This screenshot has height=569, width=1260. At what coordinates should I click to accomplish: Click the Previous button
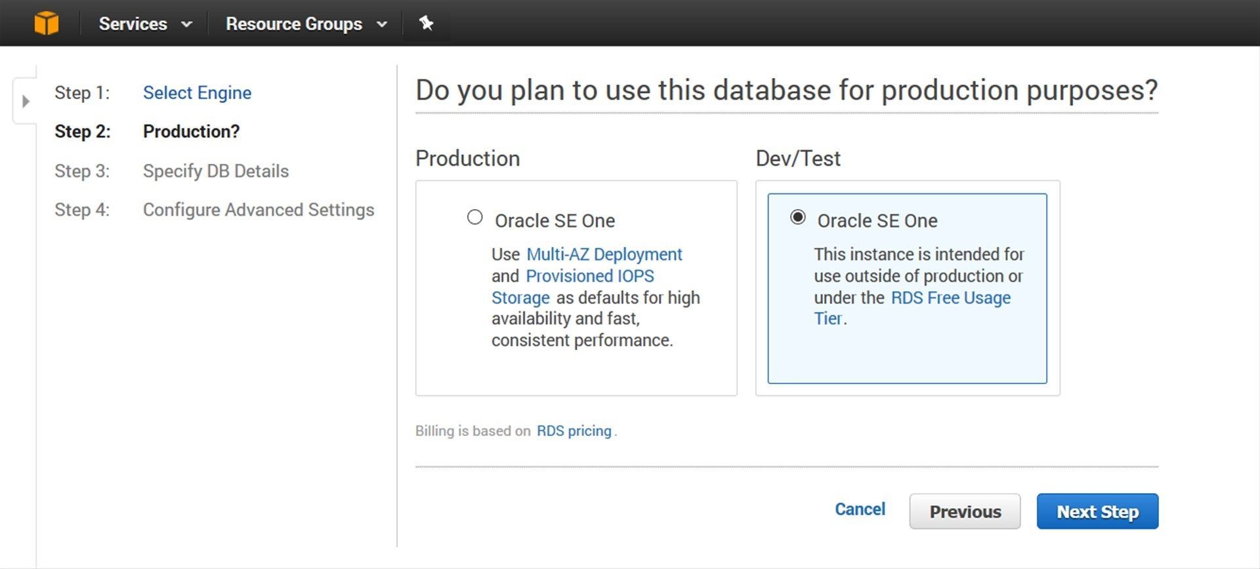[x=965, y=511]
